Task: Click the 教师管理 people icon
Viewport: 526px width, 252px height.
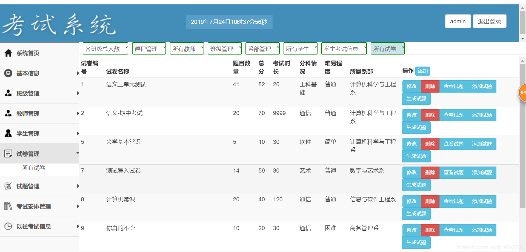Action: (8, 113)
